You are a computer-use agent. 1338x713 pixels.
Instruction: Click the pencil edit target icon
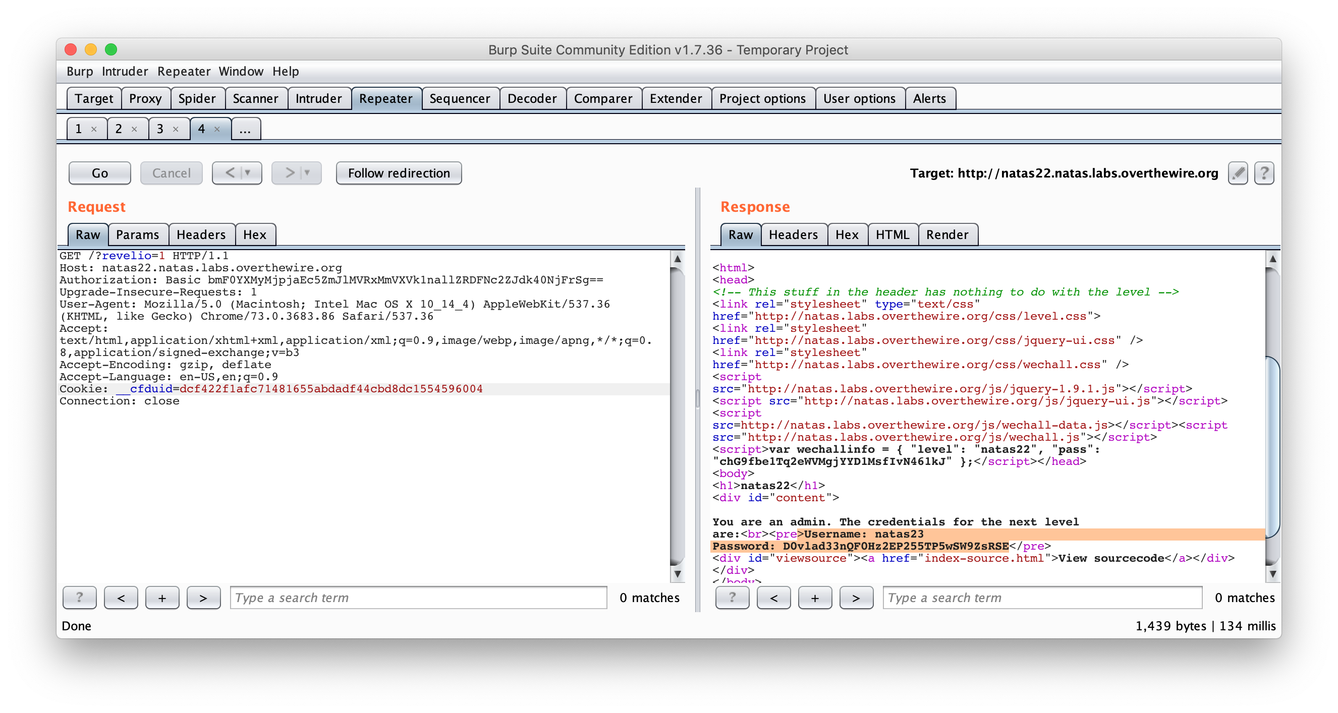pyautogui.click(x=1238, y=173)
